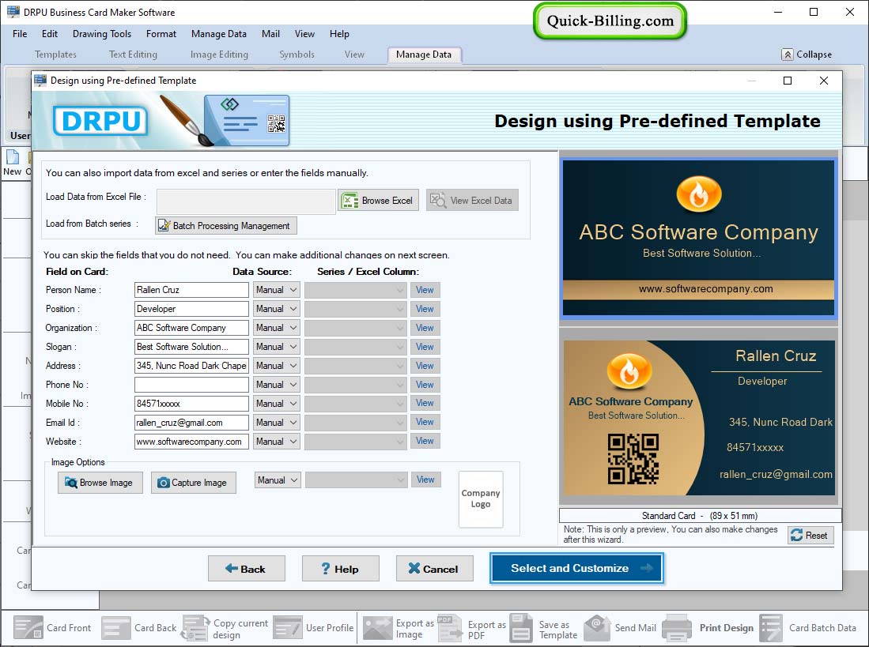The height and width of the screenshot is (647, 869).
Task: Click the New document icon in main window
Action: click(x=12, y=157)
